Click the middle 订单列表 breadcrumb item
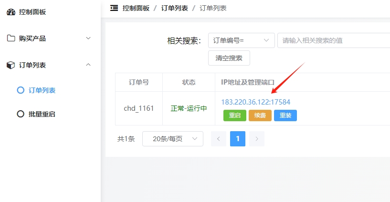 click(174, 8)
